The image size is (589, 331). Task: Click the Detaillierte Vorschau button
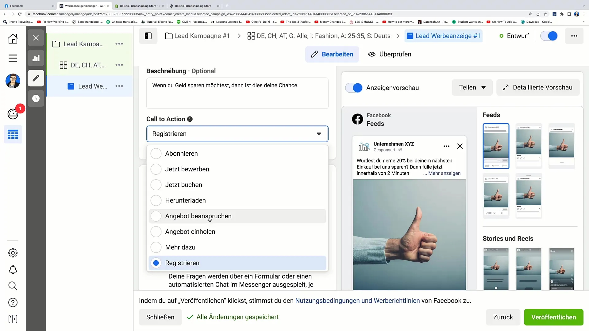(538, 87)
